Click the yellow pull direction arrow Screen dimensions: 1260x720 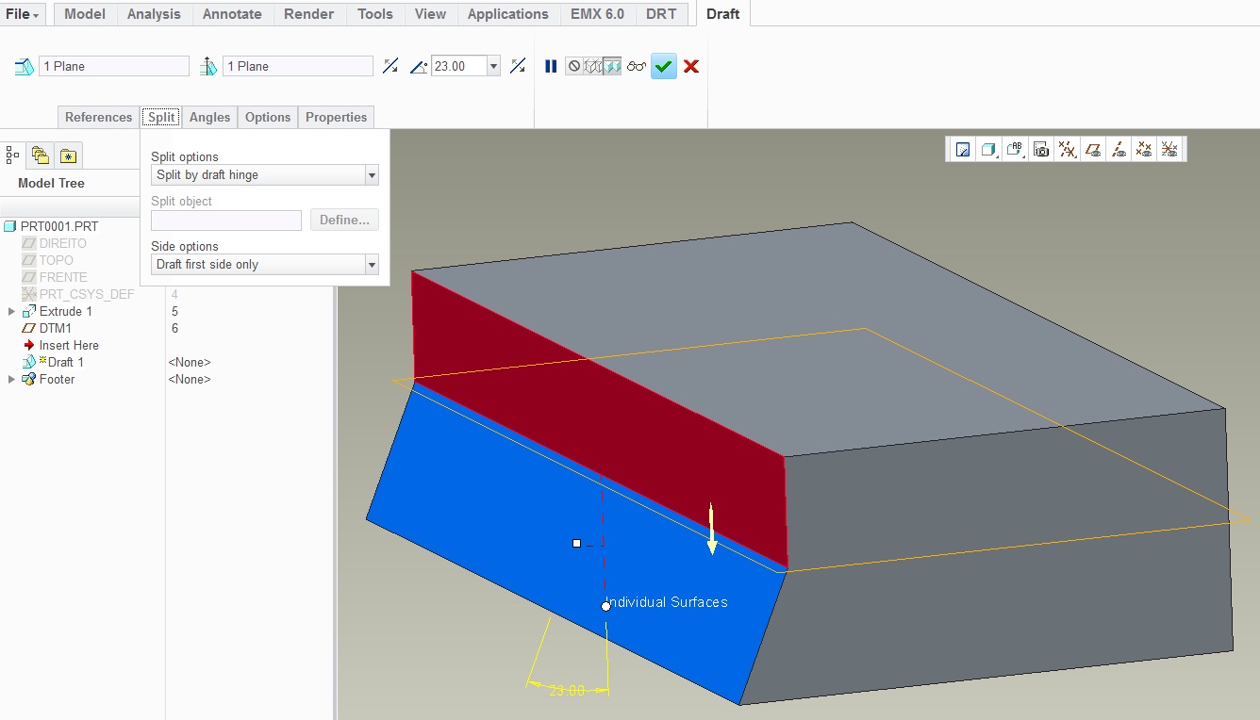(x=712, y=530)
